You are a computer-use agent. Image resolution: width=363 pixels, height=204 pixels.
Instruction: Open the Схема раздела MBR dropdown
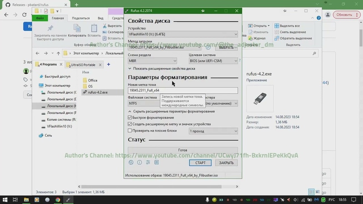[x=152, y=60]
